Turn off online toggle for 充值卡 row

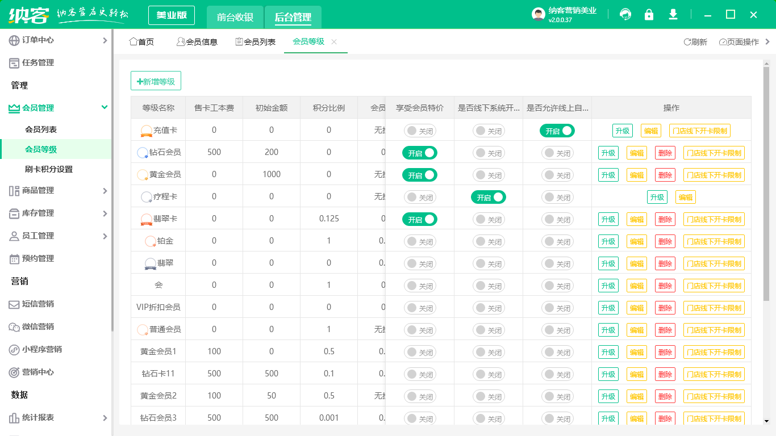coord(558,130)
